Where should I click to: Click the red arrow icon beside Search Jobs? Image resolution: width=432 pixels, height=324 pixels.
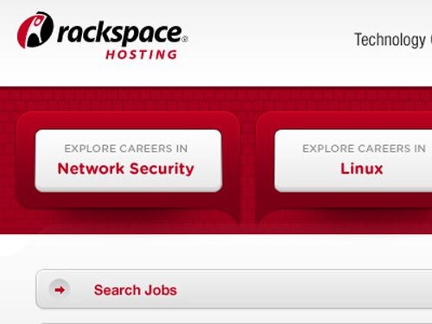click(60, 289)
